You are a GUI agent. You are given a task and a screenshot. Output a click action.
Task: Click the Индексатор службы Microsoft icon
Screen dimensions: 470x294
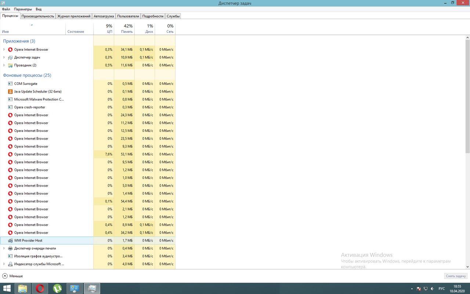10,264
